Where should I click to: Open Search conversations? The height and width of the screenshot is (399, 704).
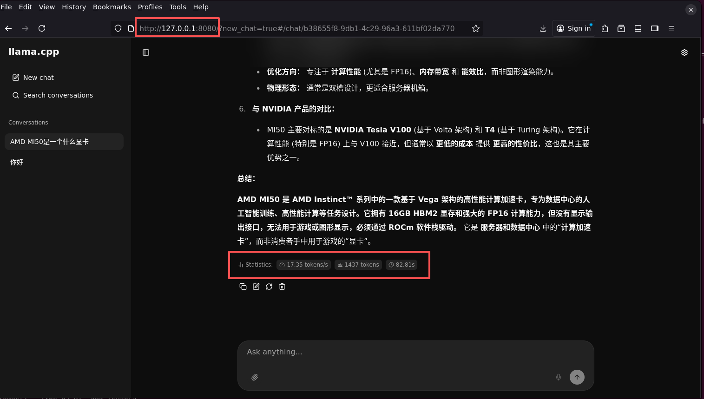click(58, 95)
